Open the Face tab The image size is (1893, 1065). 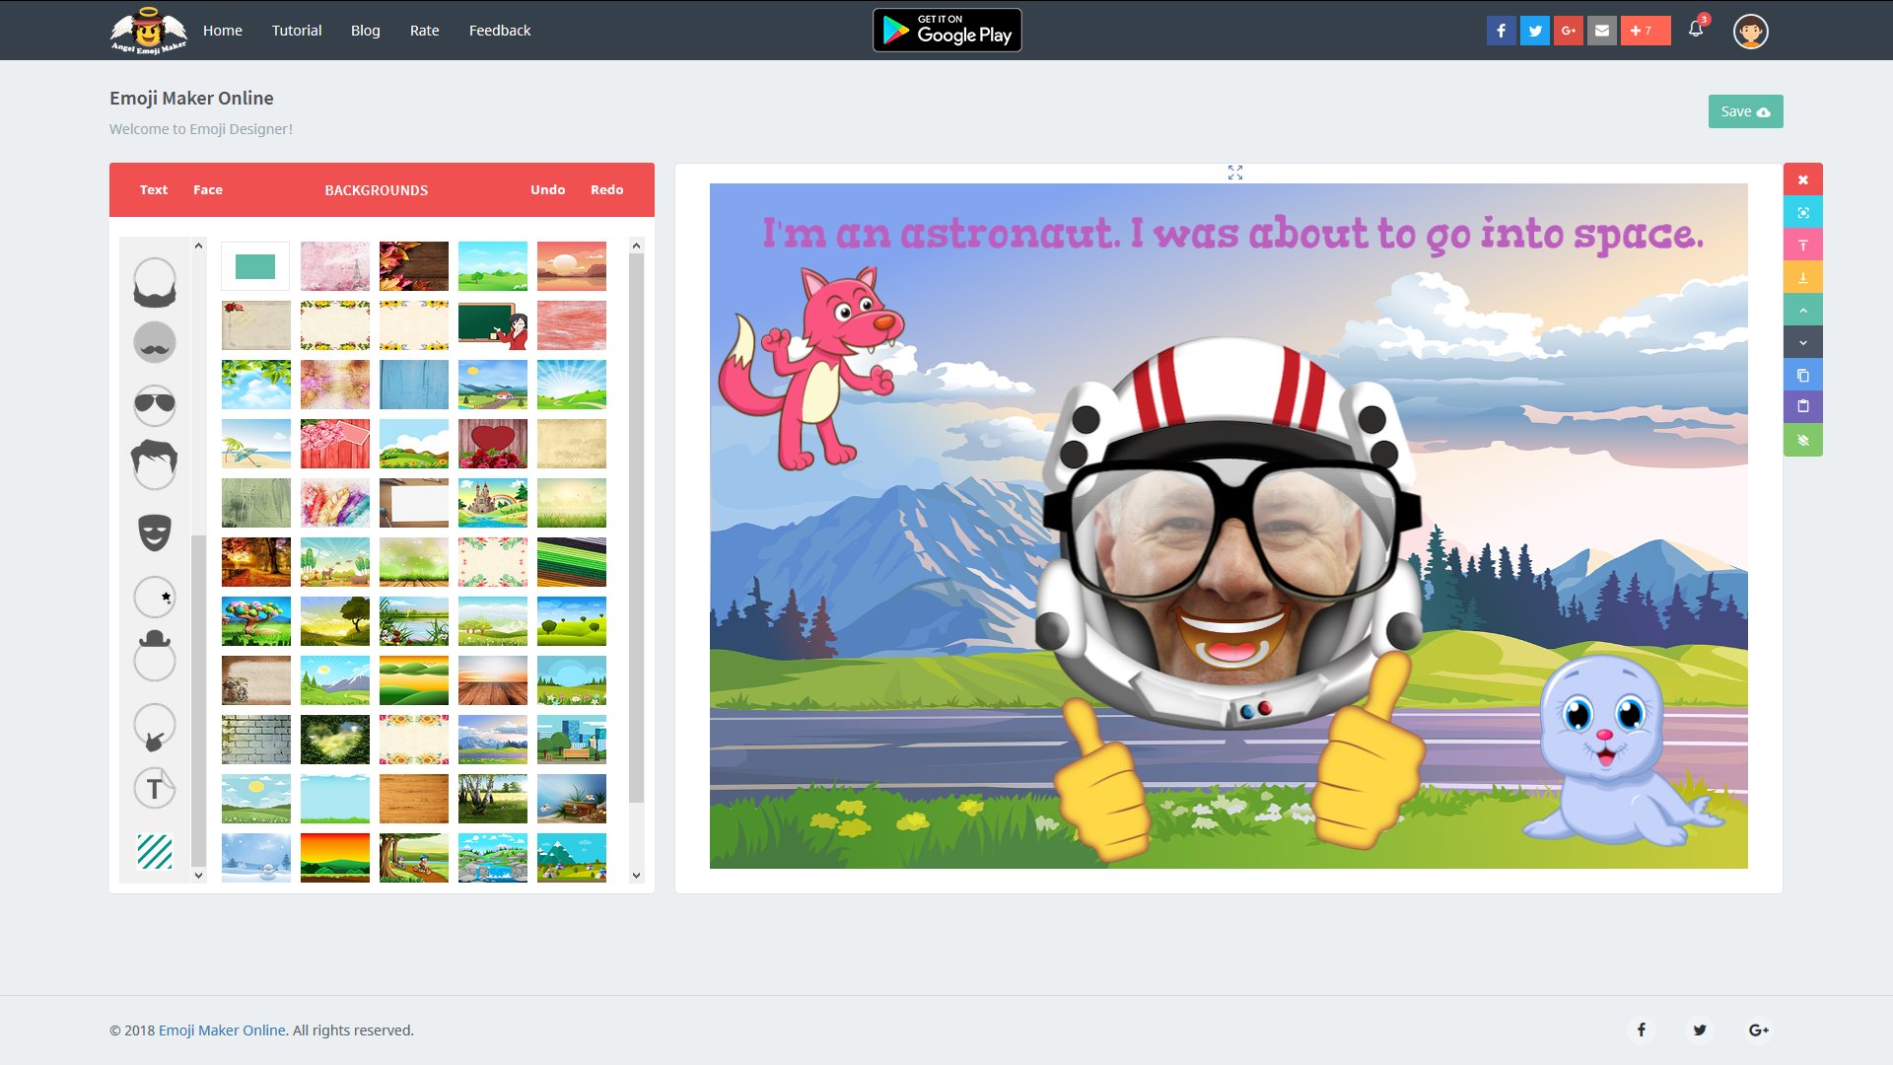208,189
